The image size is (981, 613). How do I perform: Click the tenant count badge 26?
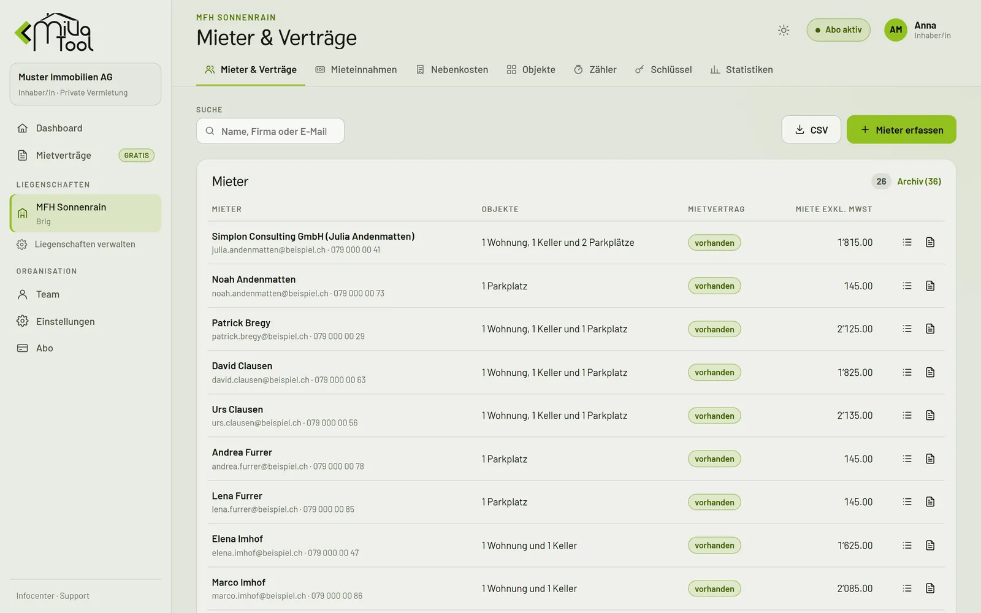click(881, 181)
